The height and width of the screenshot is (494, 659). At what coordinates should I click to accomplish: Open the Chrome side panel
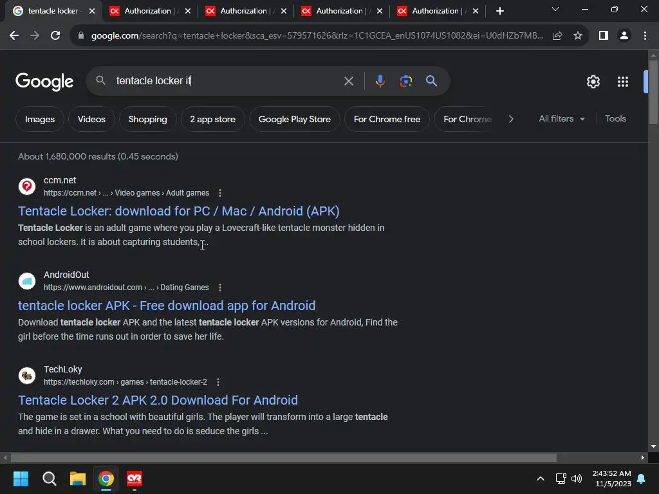click(604, 36)
